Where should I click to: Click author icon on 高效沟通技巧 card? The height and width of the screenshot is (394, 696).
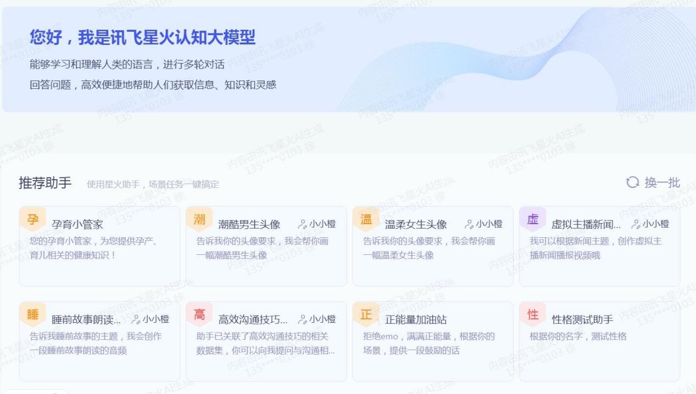pos(302,319)
